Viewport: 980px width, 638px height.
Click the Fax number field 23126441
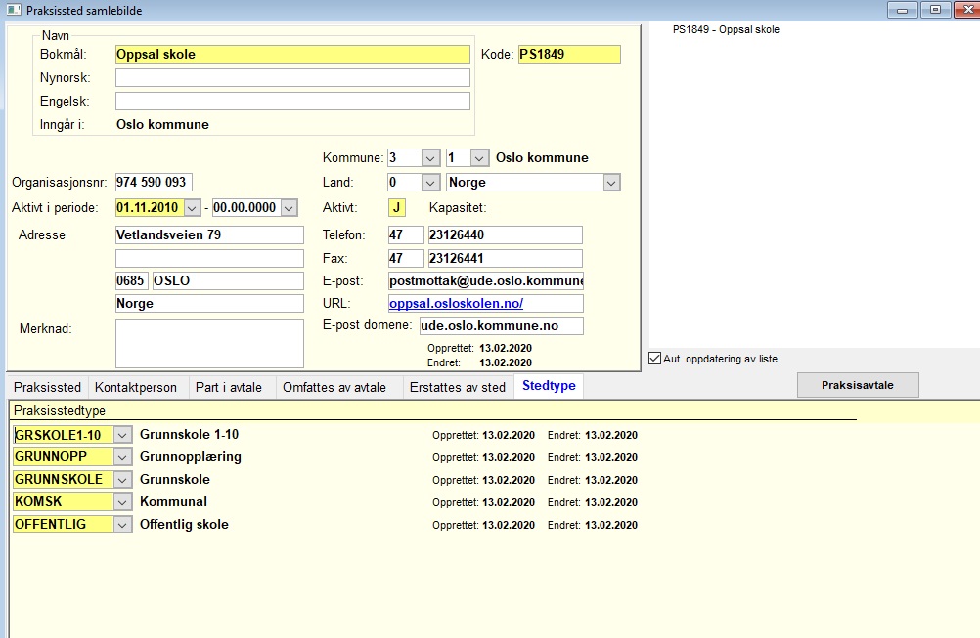pyautogui.click(x=505, y=259)
